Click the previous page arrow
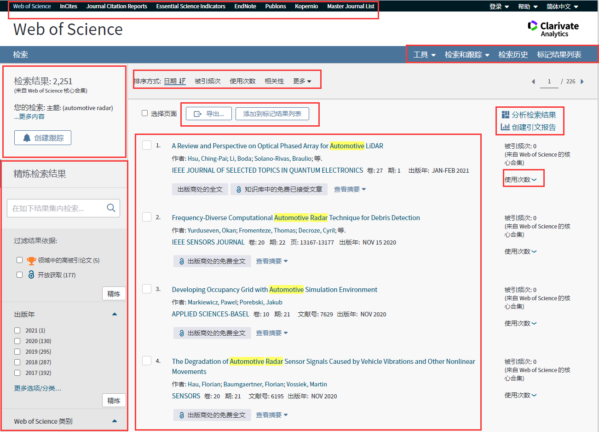Image resolution: width=599 pixels, height=432 pixels. pos(533,82)
